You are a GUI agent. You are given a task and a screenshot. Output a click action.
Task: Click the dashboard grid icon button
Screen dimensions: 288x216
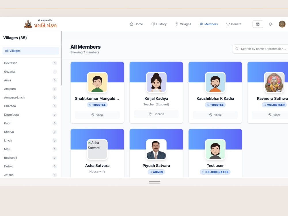tap(258, 24)
